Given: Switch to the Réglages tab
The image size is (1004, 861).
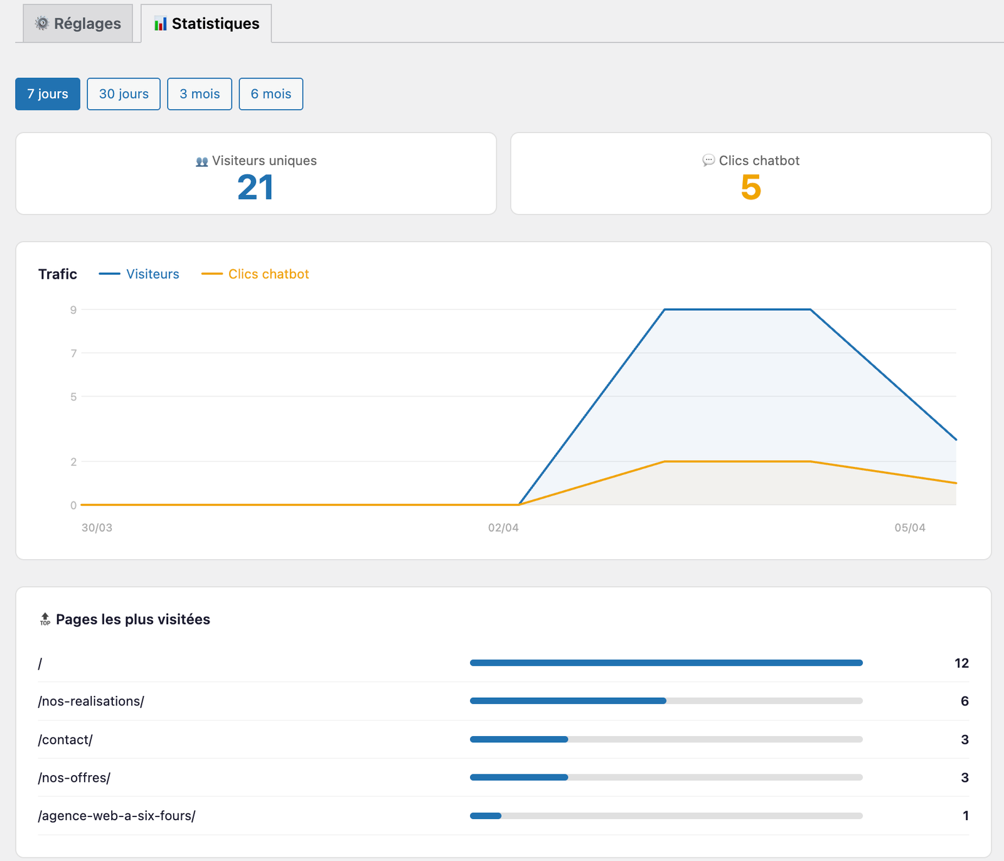Looking at the screenshot, I should (77, 23).
